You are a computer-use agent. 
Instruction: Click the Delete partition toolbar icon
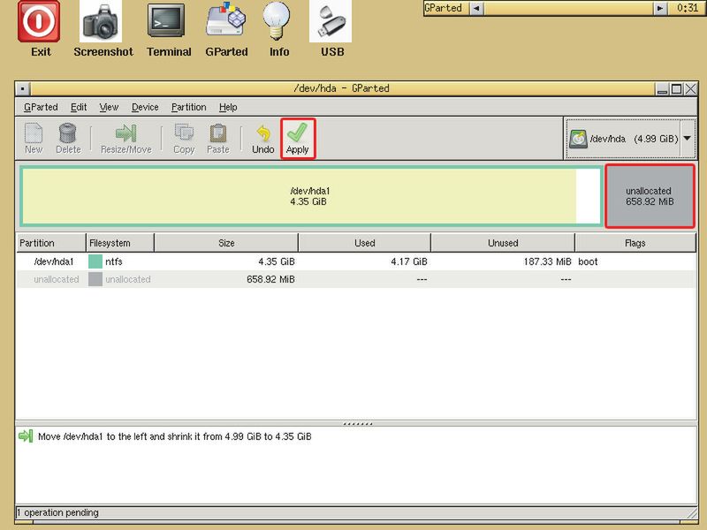[68, 133]
